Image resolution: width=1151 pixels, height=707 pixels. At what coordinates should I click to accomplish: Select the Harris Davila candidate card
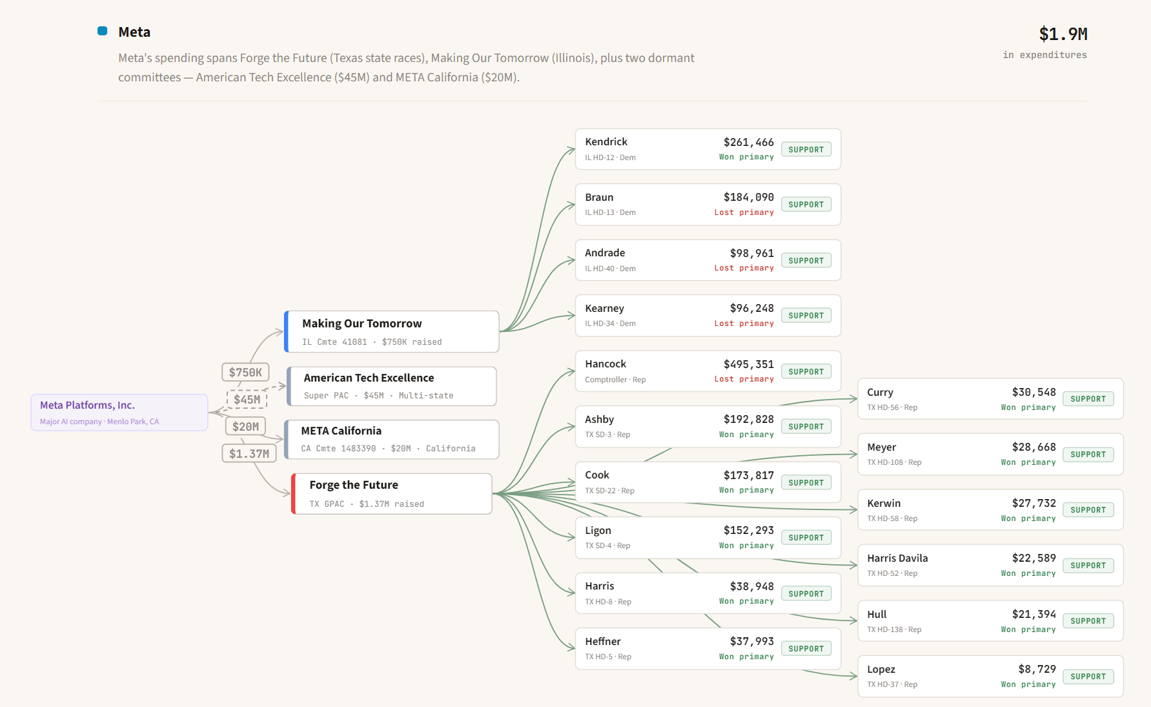click(990, 566)
